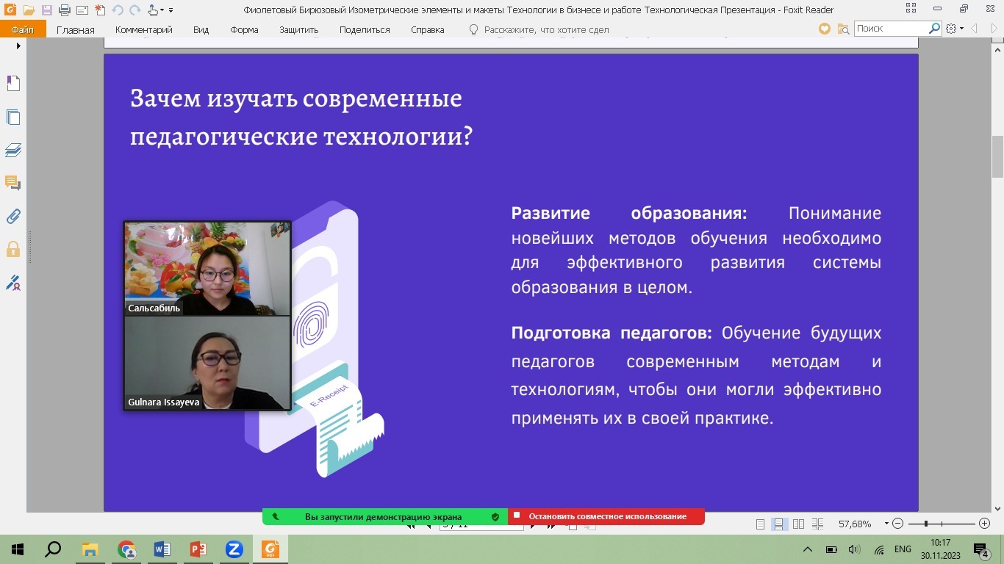Open the Security lock panel
This screenshot has height=564, width=1004.
(x=12, y=249)
